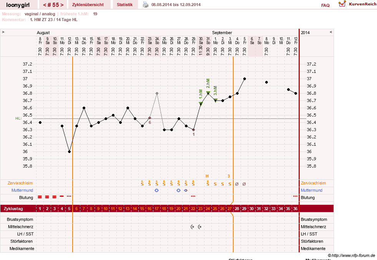Viewport: 377px width, 260px height.
Task: Click the September month label
Action: 222,33
